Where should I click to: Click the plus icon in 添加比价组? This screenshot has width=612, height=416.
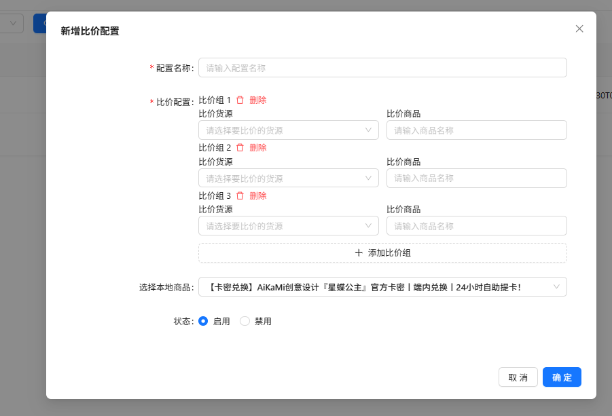359,252
